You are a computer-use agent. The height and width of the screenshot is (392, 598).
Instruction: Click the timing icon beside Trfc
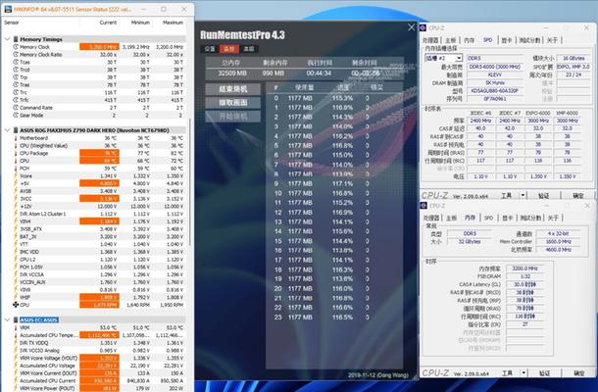coord(16,100)
